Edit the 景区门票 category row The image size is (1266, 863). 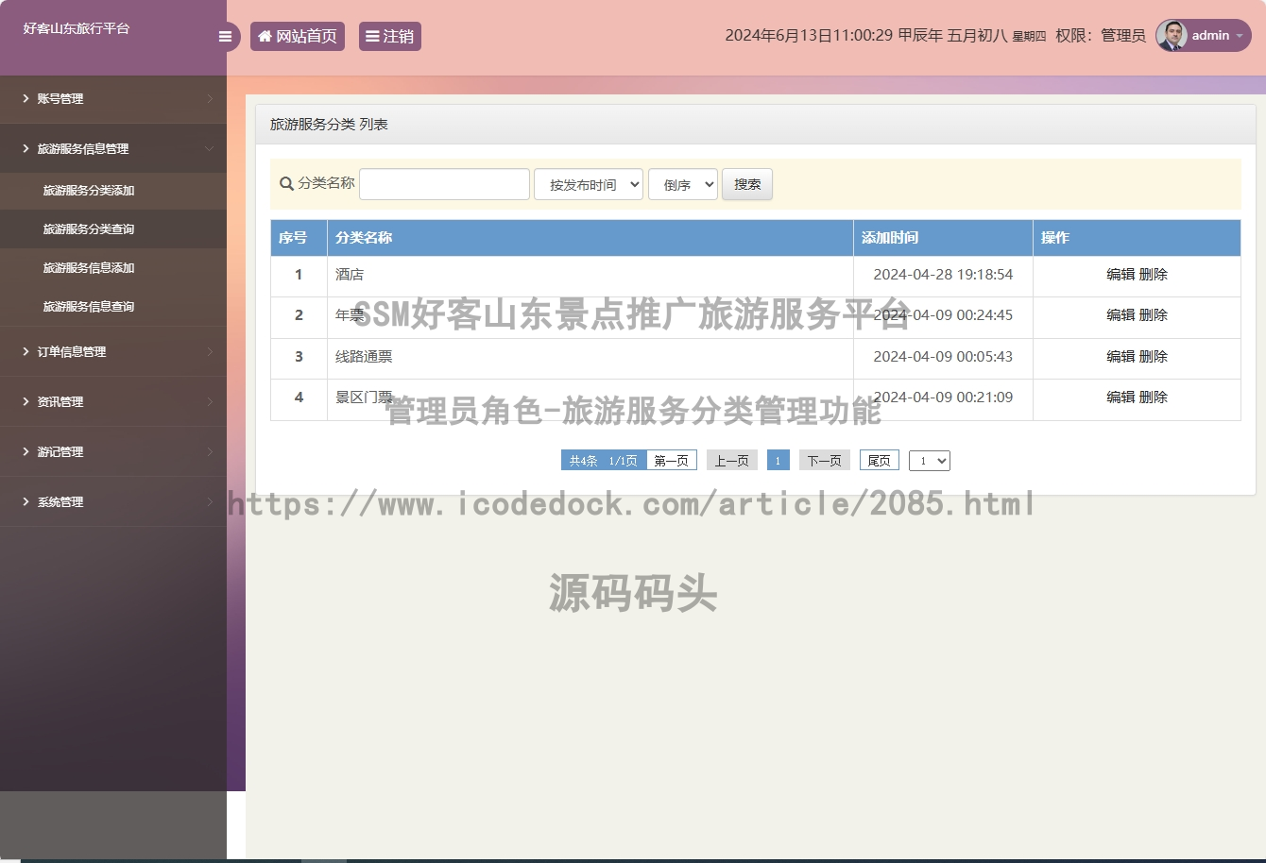[x=1121, y=398]
